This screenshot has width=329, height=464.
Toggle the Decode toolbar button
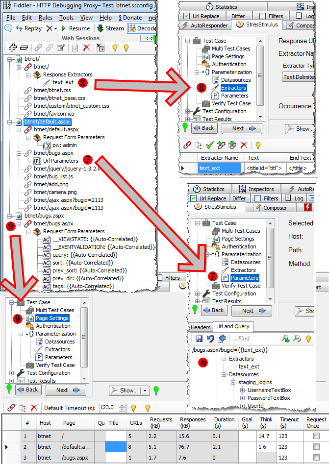click(142, 28)
